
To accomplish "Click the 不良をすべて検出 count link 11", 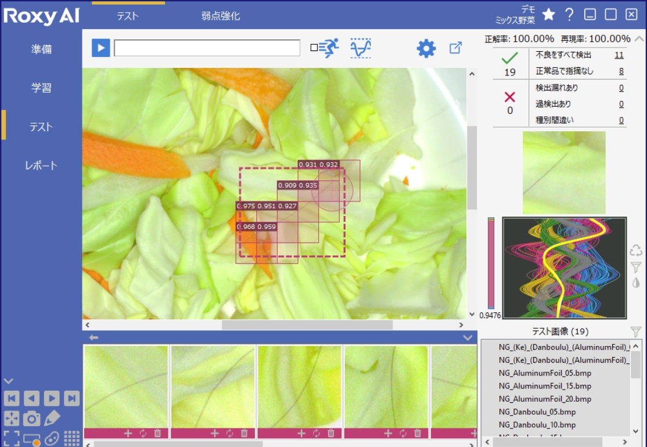I will [x=619, y=55].
